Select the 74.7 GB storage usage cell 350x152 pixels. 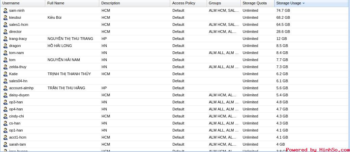point(283,10)
